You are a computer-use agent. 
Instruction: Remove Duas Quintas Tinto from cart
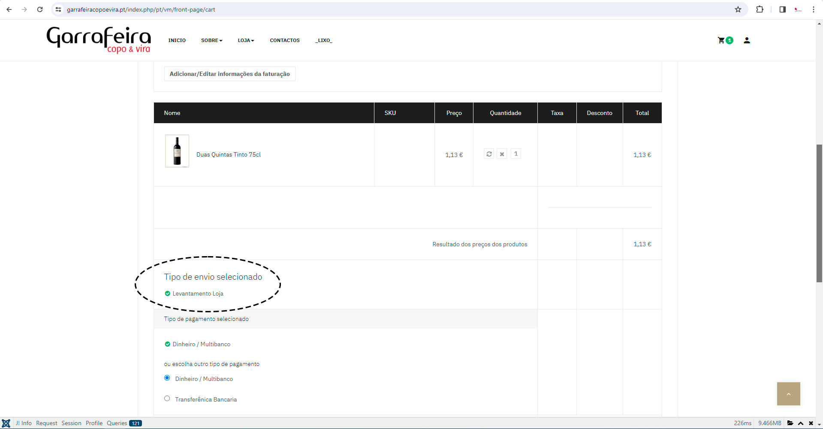click(x=502, y=154)
